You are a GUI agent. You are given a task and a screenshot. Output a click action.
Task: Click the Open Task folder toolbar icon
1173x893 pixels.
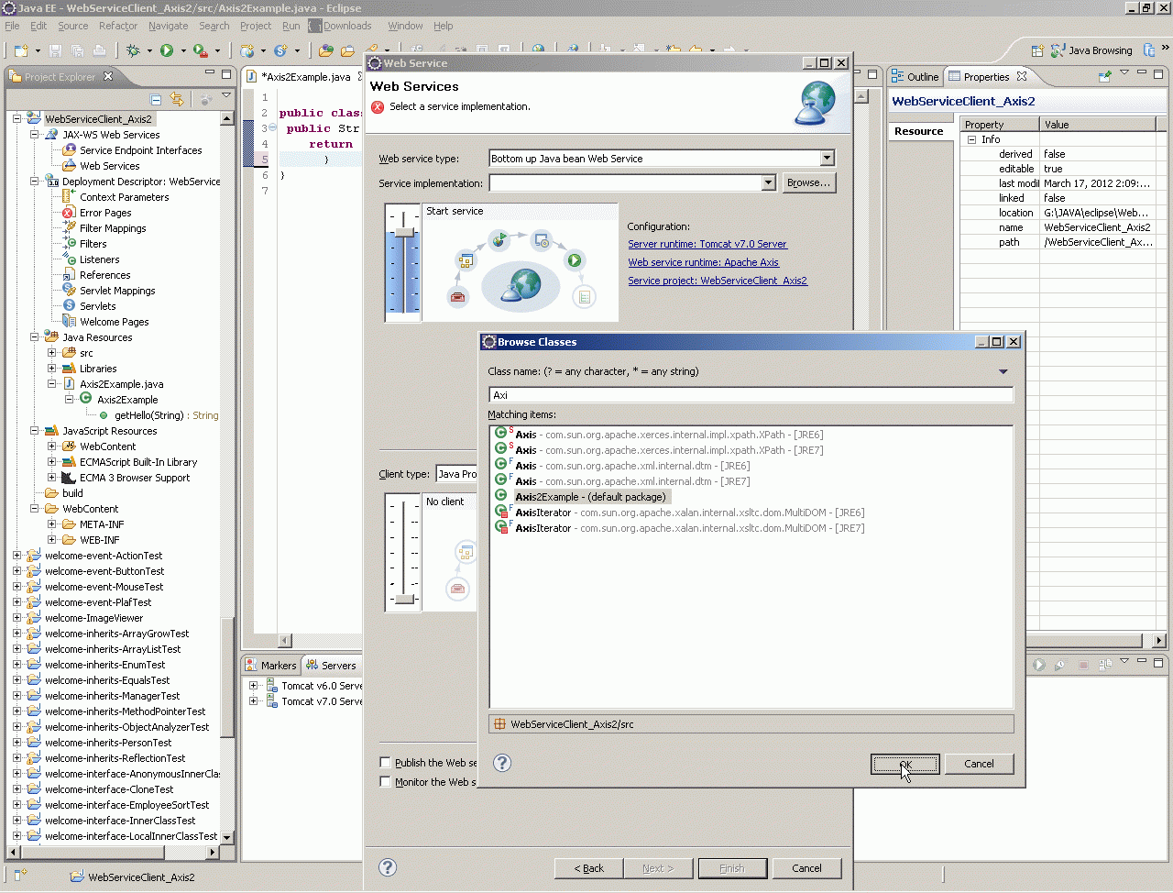tap(347, 50)
